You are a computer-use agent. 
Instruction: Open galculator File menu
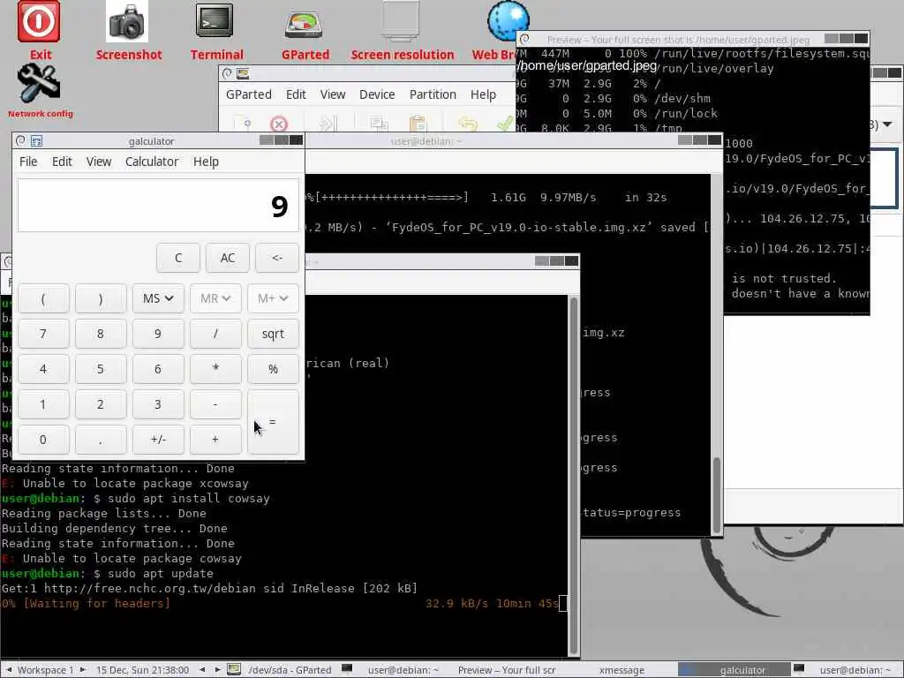click(28, 162)
